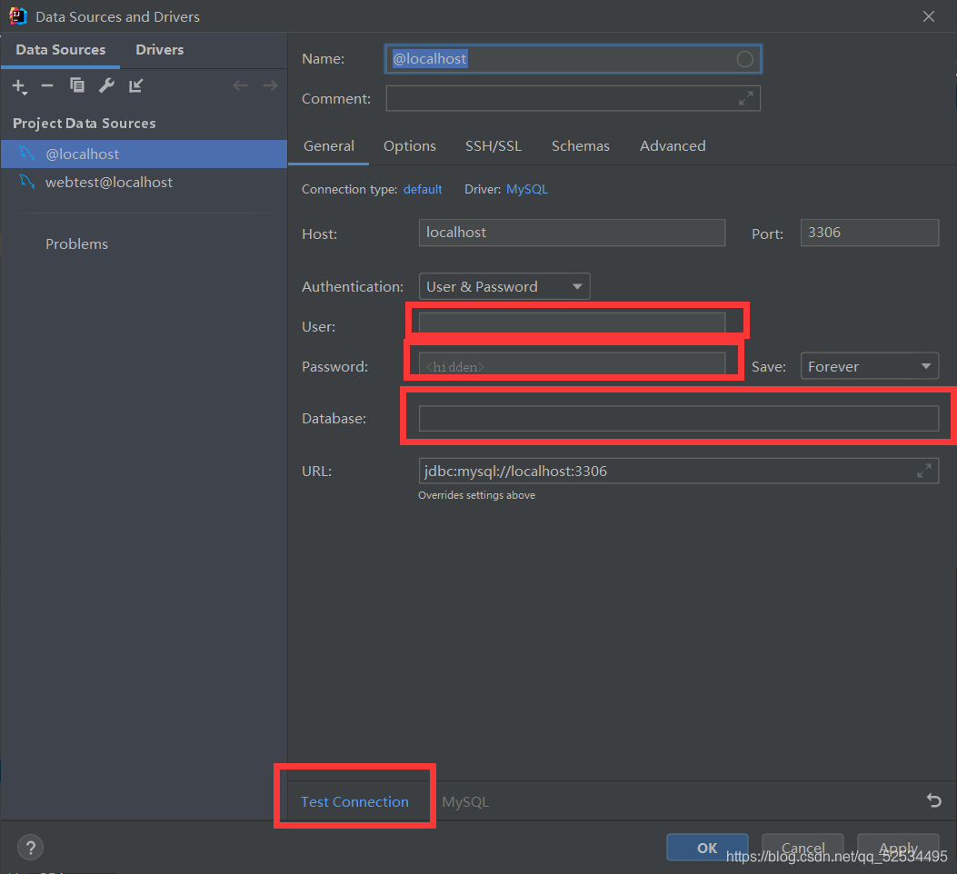The width and height of the screenshot is (957, 874).
Task: Click the Overrides settings above text
Action: click(476, 495)
